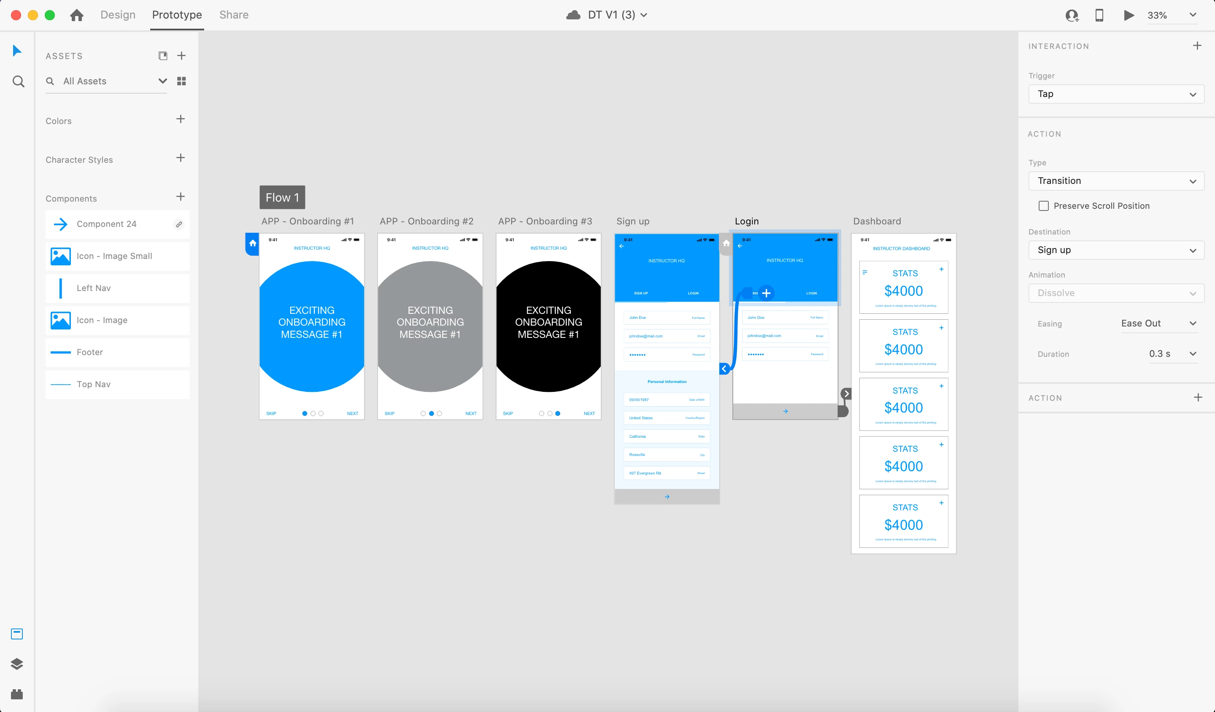Viewport: 1215px width, 712px height.
Task: Click the Desktop Preview play button
Action: 1128,15
